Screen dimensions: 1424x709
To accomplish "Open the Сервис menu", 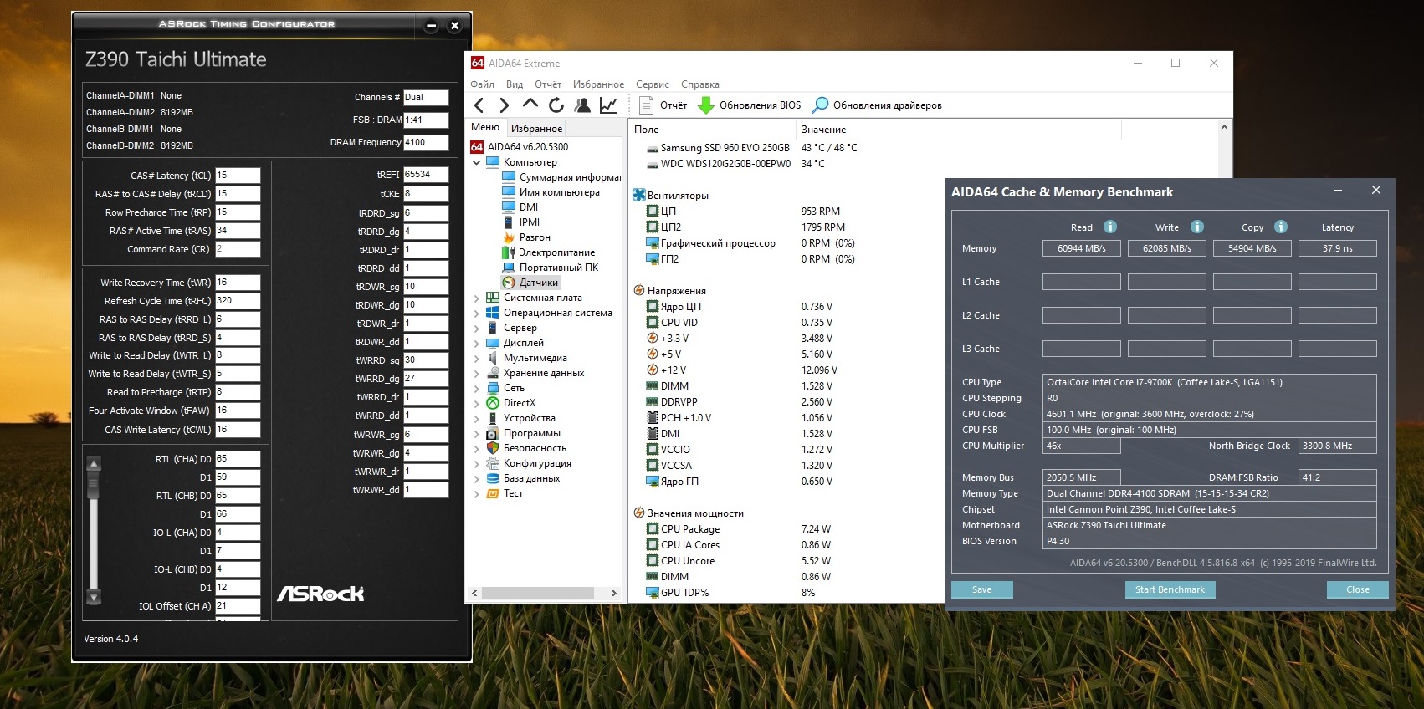I will 653,84.
